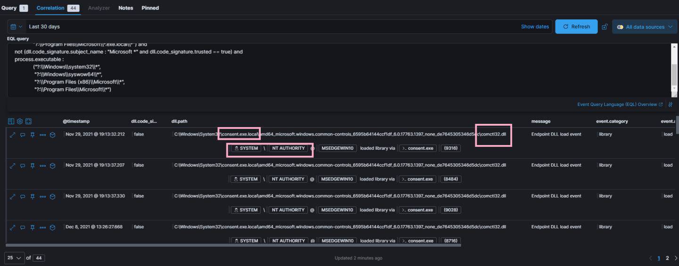Analyze the first event with the cube icon
679x266 pixels.
pos(53,135)
